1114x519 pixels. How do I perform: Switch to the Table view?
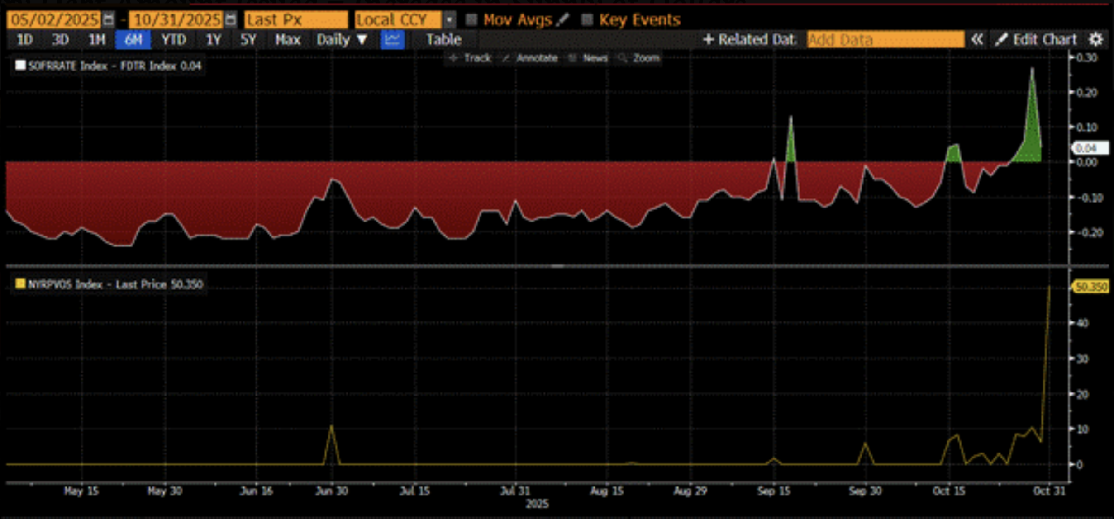coord(443,40)
